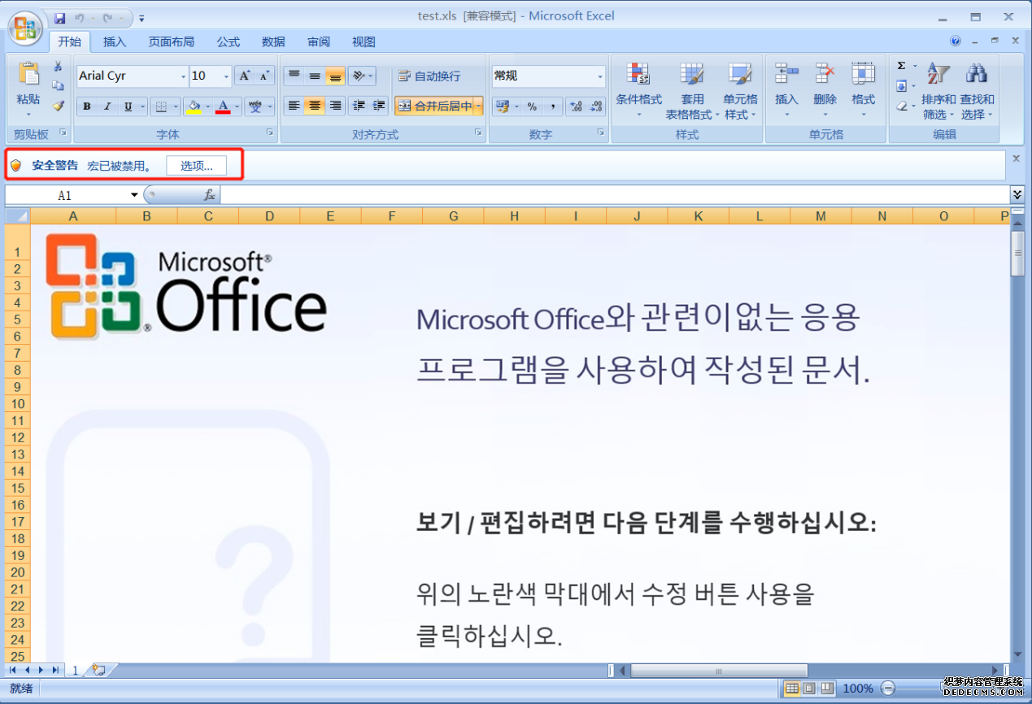Align text to the right
This screenshot has width=1032, height=704.
click(x=335, y=106)
